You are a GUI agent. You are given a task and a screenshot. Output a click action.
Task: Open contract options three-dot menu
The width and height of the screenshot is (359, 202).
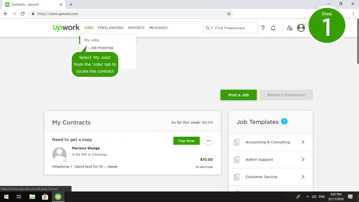209,141
